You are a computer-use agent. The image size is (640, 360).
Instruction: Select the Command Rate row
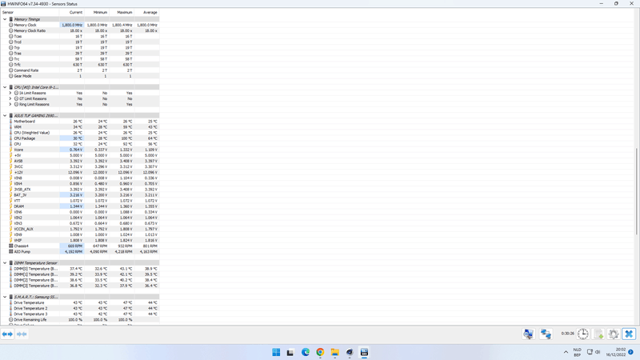pos(80,70)
